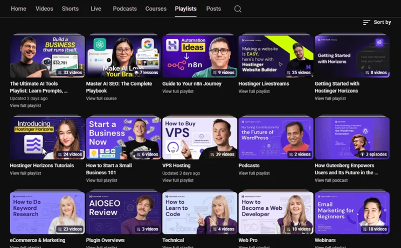
Task: Click How Gutenberg Empowers Users title
Action: coord(346,169)
